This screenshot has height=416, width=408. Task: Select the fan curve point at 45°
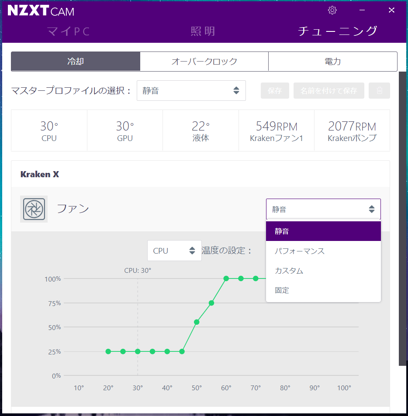[x=182, y=351]
